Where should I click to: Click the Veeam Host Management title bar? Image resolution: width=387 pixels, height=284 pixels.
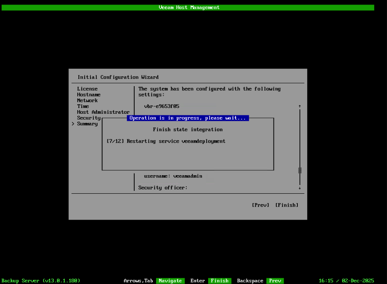click(x=189, y=7)
